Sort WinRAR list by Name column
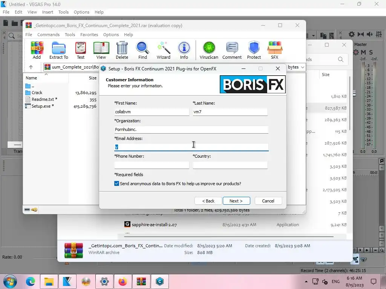This screenshot has width=386, height=289. tap(46, 78)
